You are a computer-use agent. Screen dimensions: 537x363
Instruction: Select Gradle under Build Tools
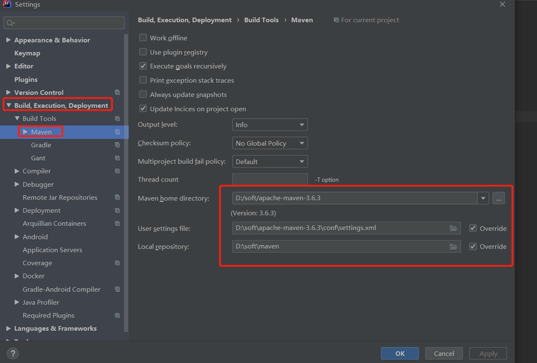[41, 145]
